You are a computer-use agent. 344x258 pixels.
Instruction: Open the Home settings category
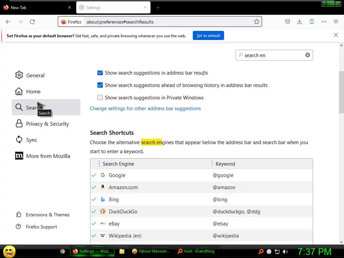[46, 91]
